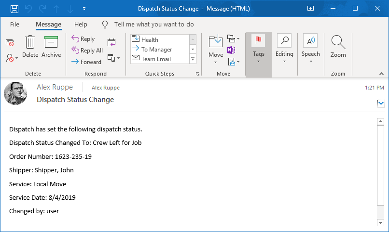The height and width of the screenshot is (232, 389).
Task: Expand the Quick Steps gallery
Action: [193, 59]
